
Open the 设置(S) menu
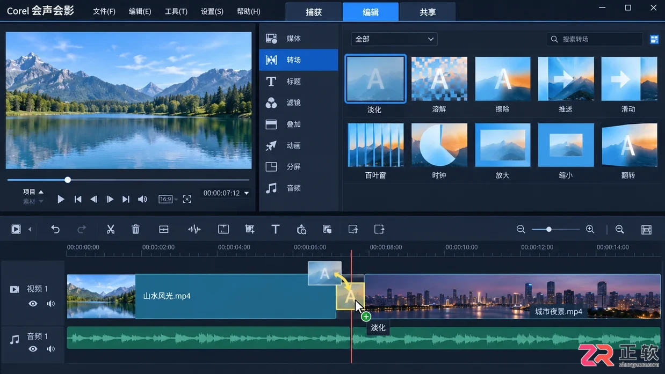tap(212, 11)
